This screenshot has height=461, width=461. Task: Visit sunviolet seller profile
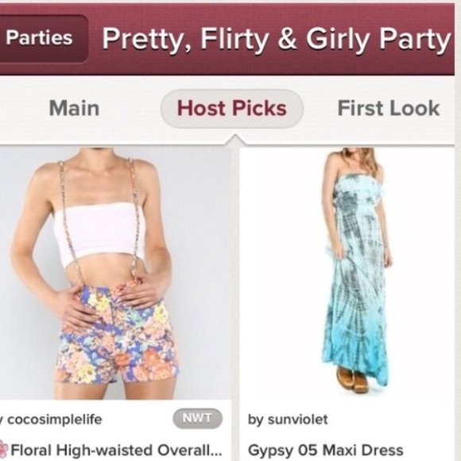pos(288,420)
